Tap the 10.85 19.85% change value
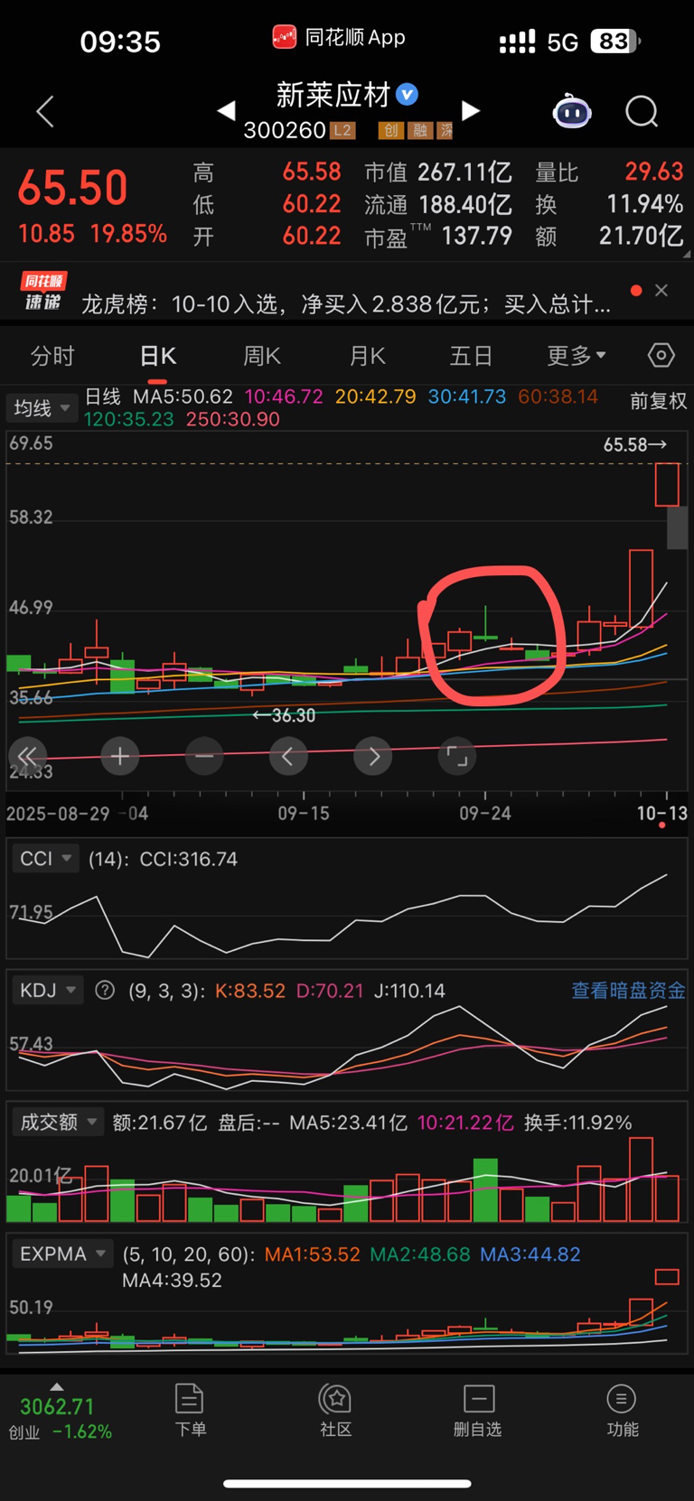 point(92,234)
